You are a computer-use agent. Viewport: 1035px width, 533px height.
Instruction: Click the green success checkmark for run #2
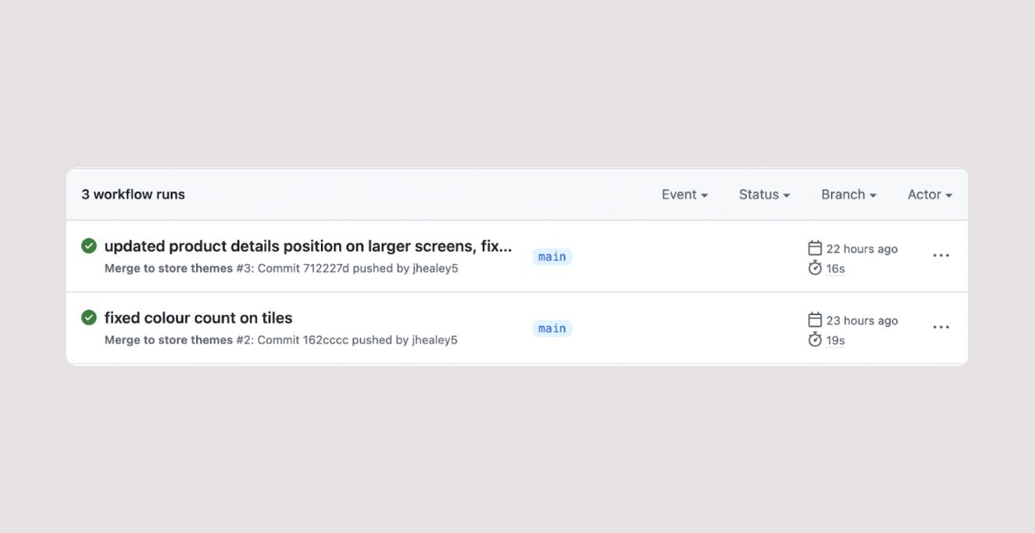89,317
